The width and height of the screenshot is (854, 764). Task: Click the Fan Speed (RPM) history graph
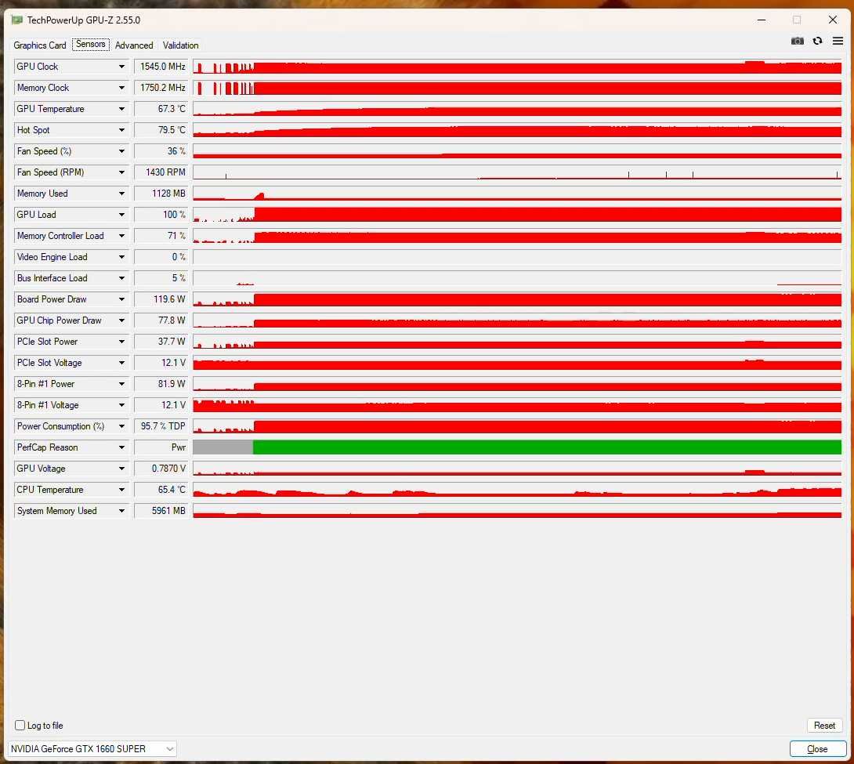click(517, 172)
